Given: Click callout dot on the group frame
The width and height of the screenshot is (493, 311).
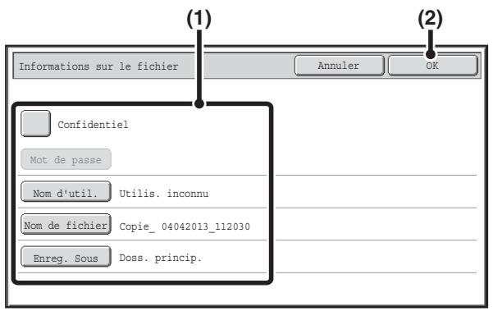Looking at the screenshot, I should pyautogui.click(x=199, y=103).
